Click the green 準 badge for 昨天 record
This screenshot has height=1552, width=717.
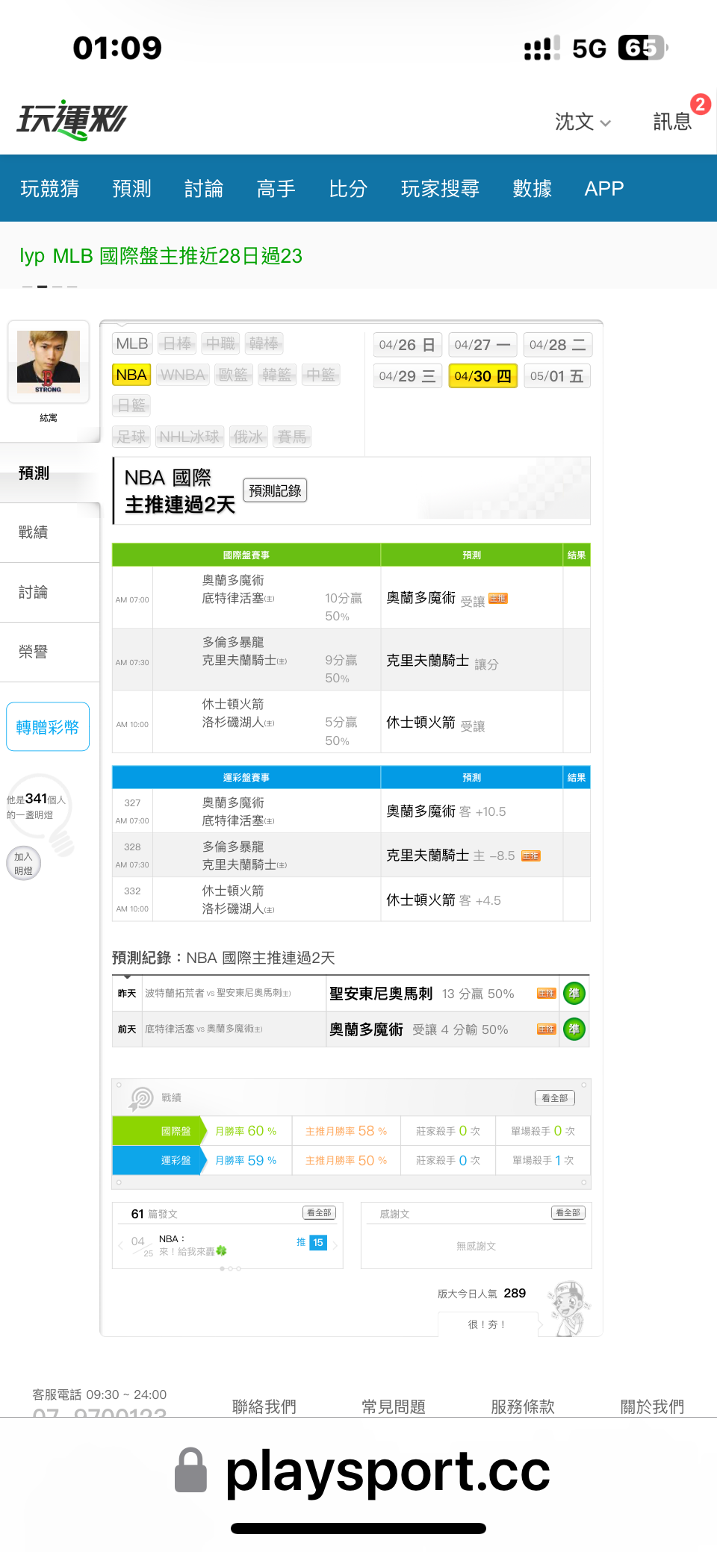(x=574, y=994)
